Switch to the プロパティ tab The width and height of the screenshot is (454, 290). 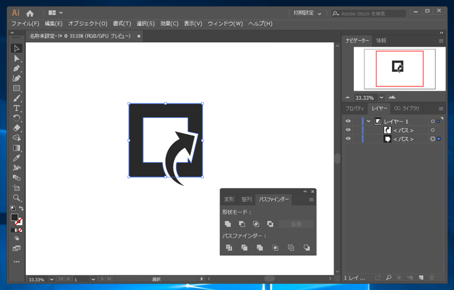(x=354, y=108)
